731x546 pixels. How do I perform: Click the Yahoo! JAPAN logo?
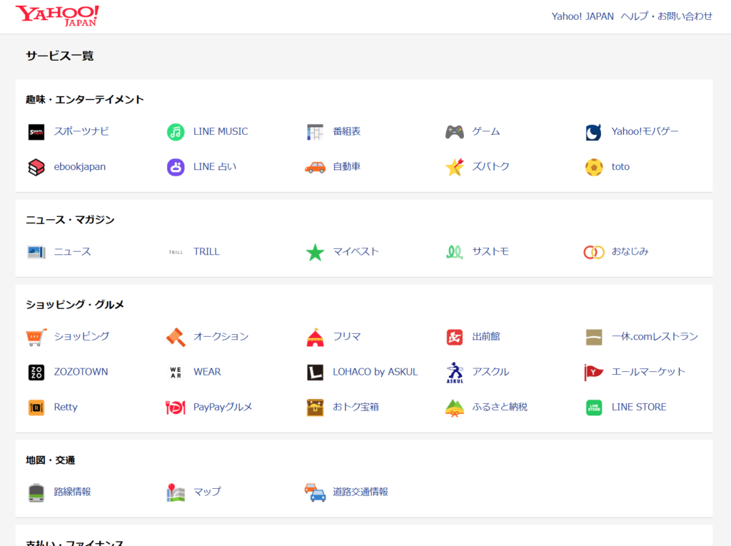[57, 16]
